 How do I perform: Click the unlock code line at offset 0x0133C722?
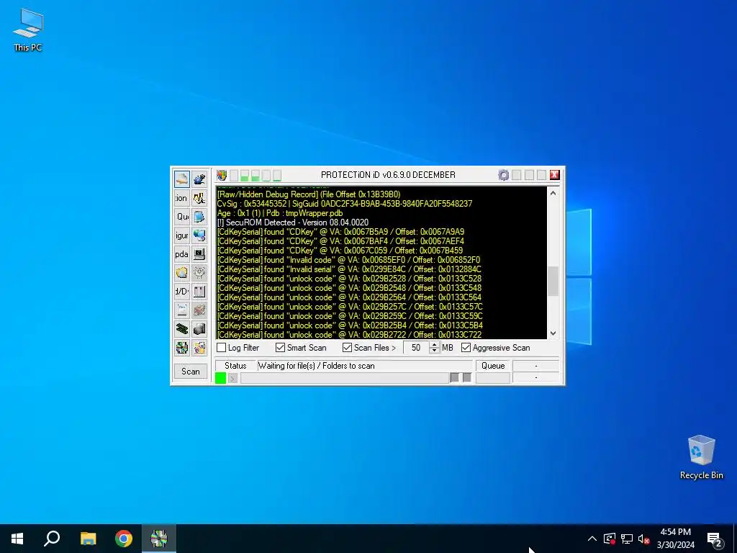(x=349, y=334)
